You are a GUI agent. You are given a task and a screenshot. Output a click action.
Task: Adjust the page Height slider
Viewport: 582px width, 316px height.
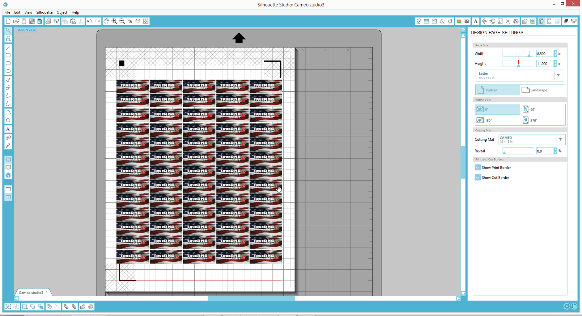518,64
